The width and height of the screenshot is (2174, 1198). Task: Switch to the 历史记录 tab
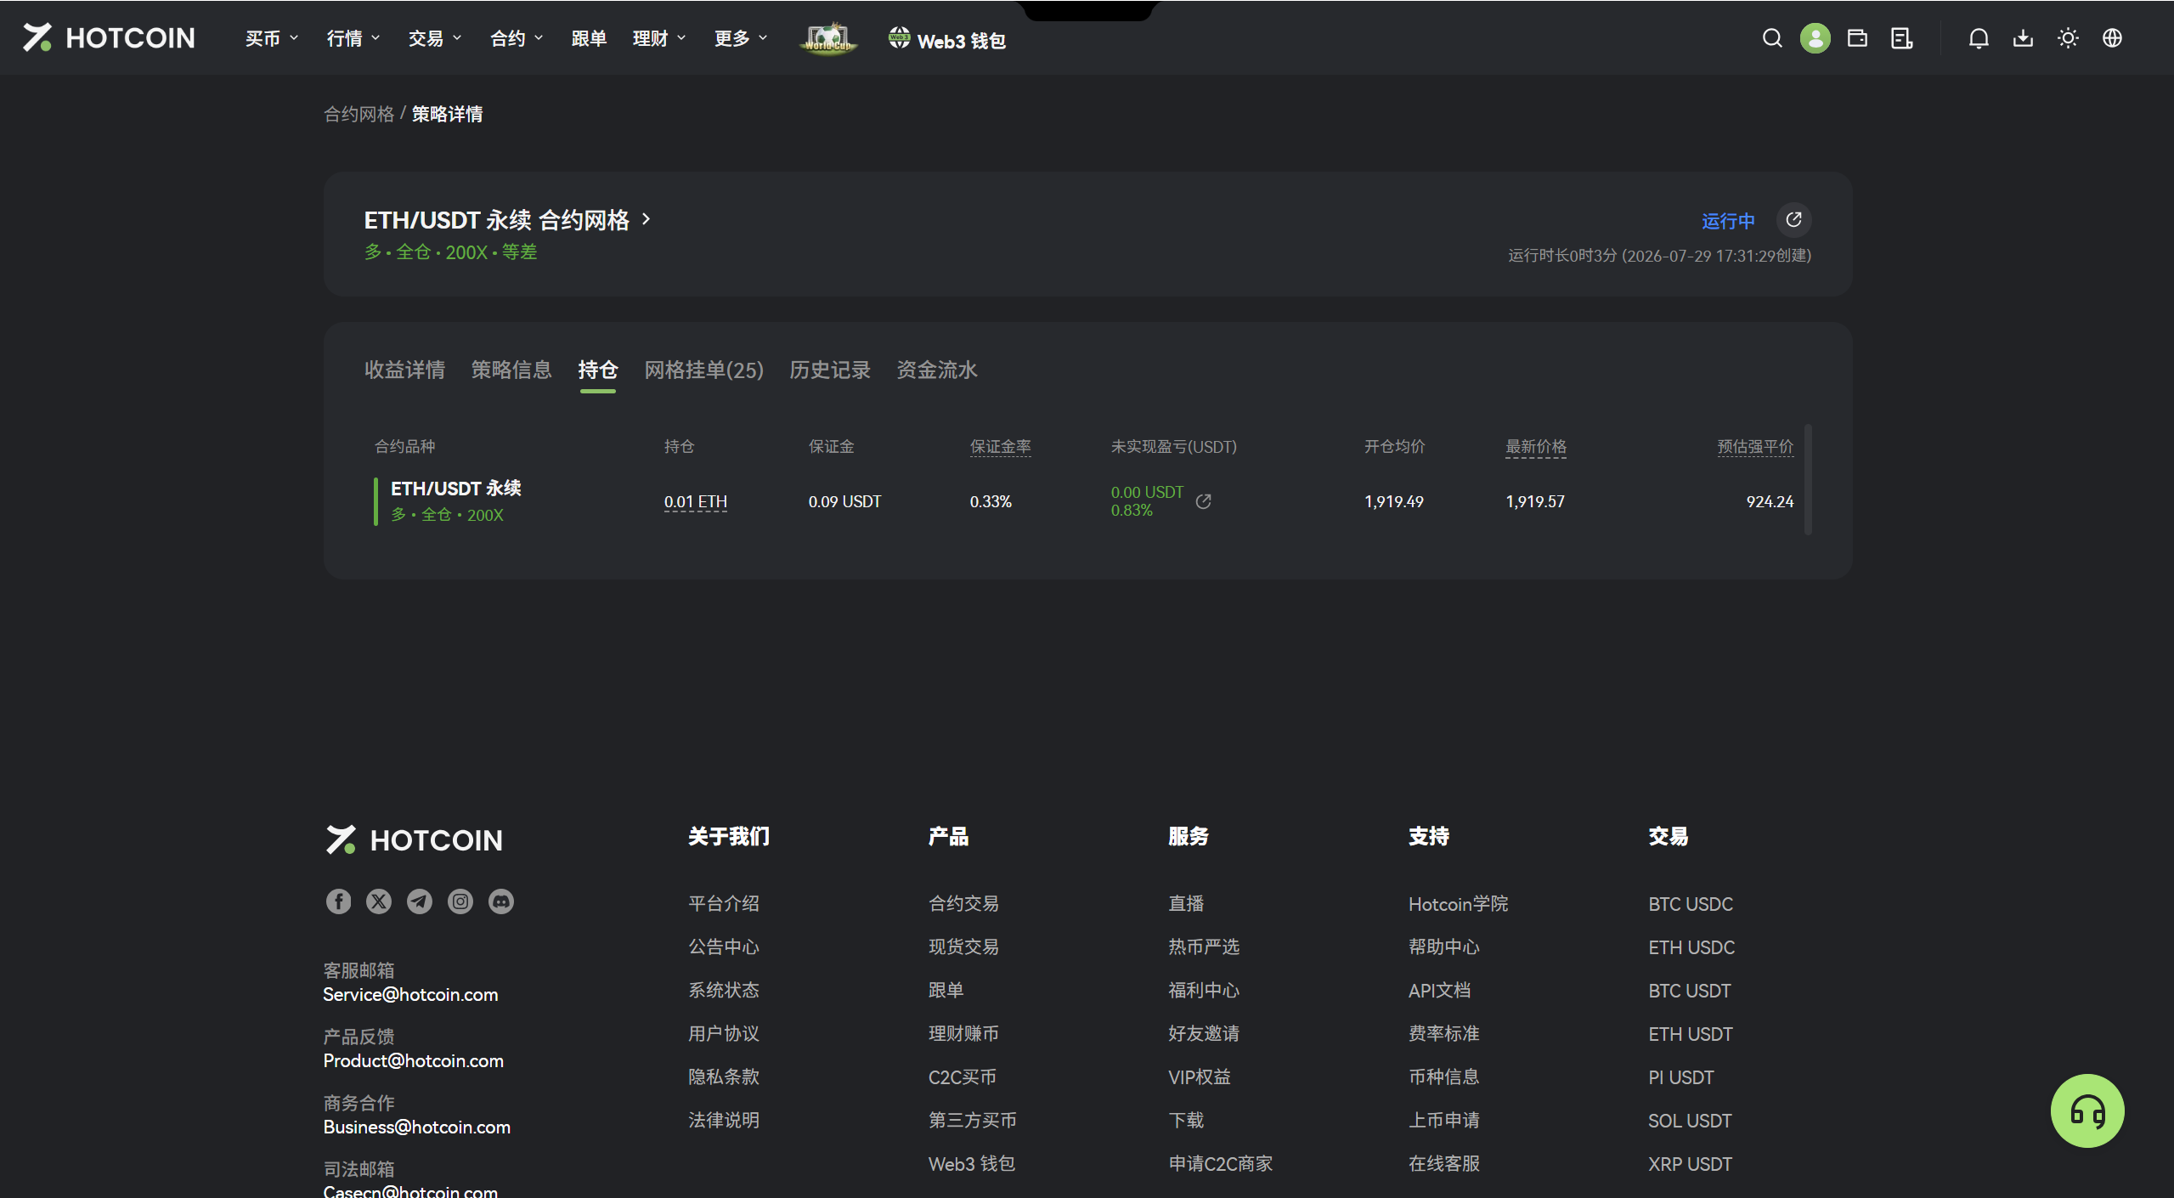[x=830, y=370]
